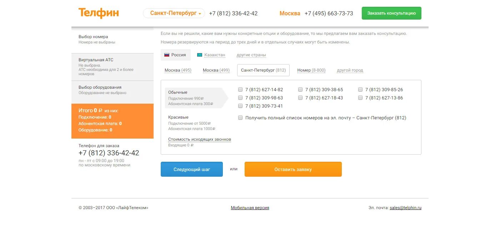Click the Телфин logo
The width and height of the screenshot is (500, 228).
[x=99, y=13]
